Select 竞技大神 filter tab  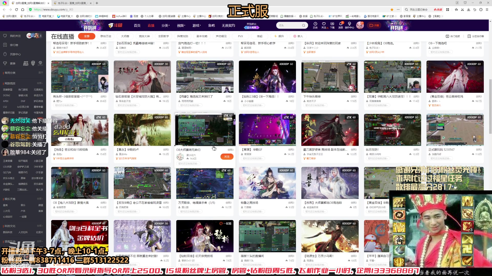[x=144, y=36]
